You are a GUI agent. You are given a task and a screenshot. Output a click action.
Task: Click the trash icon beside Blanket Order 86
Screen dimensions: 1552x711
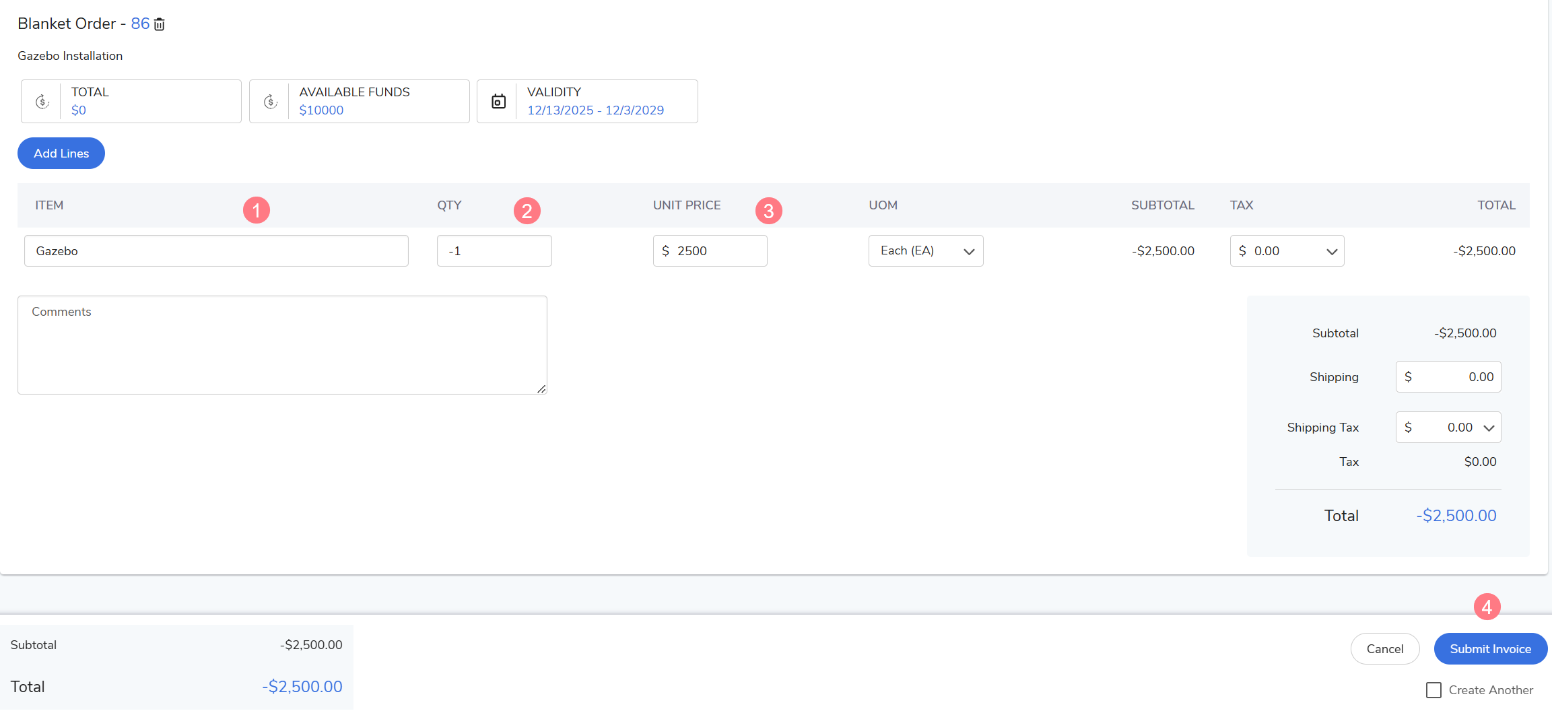(160, 24)
